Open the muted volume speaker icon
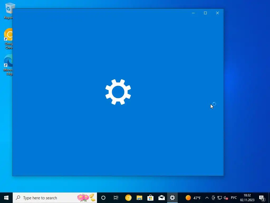The width and height of the screenshot is (270, 203). (226, 198)
